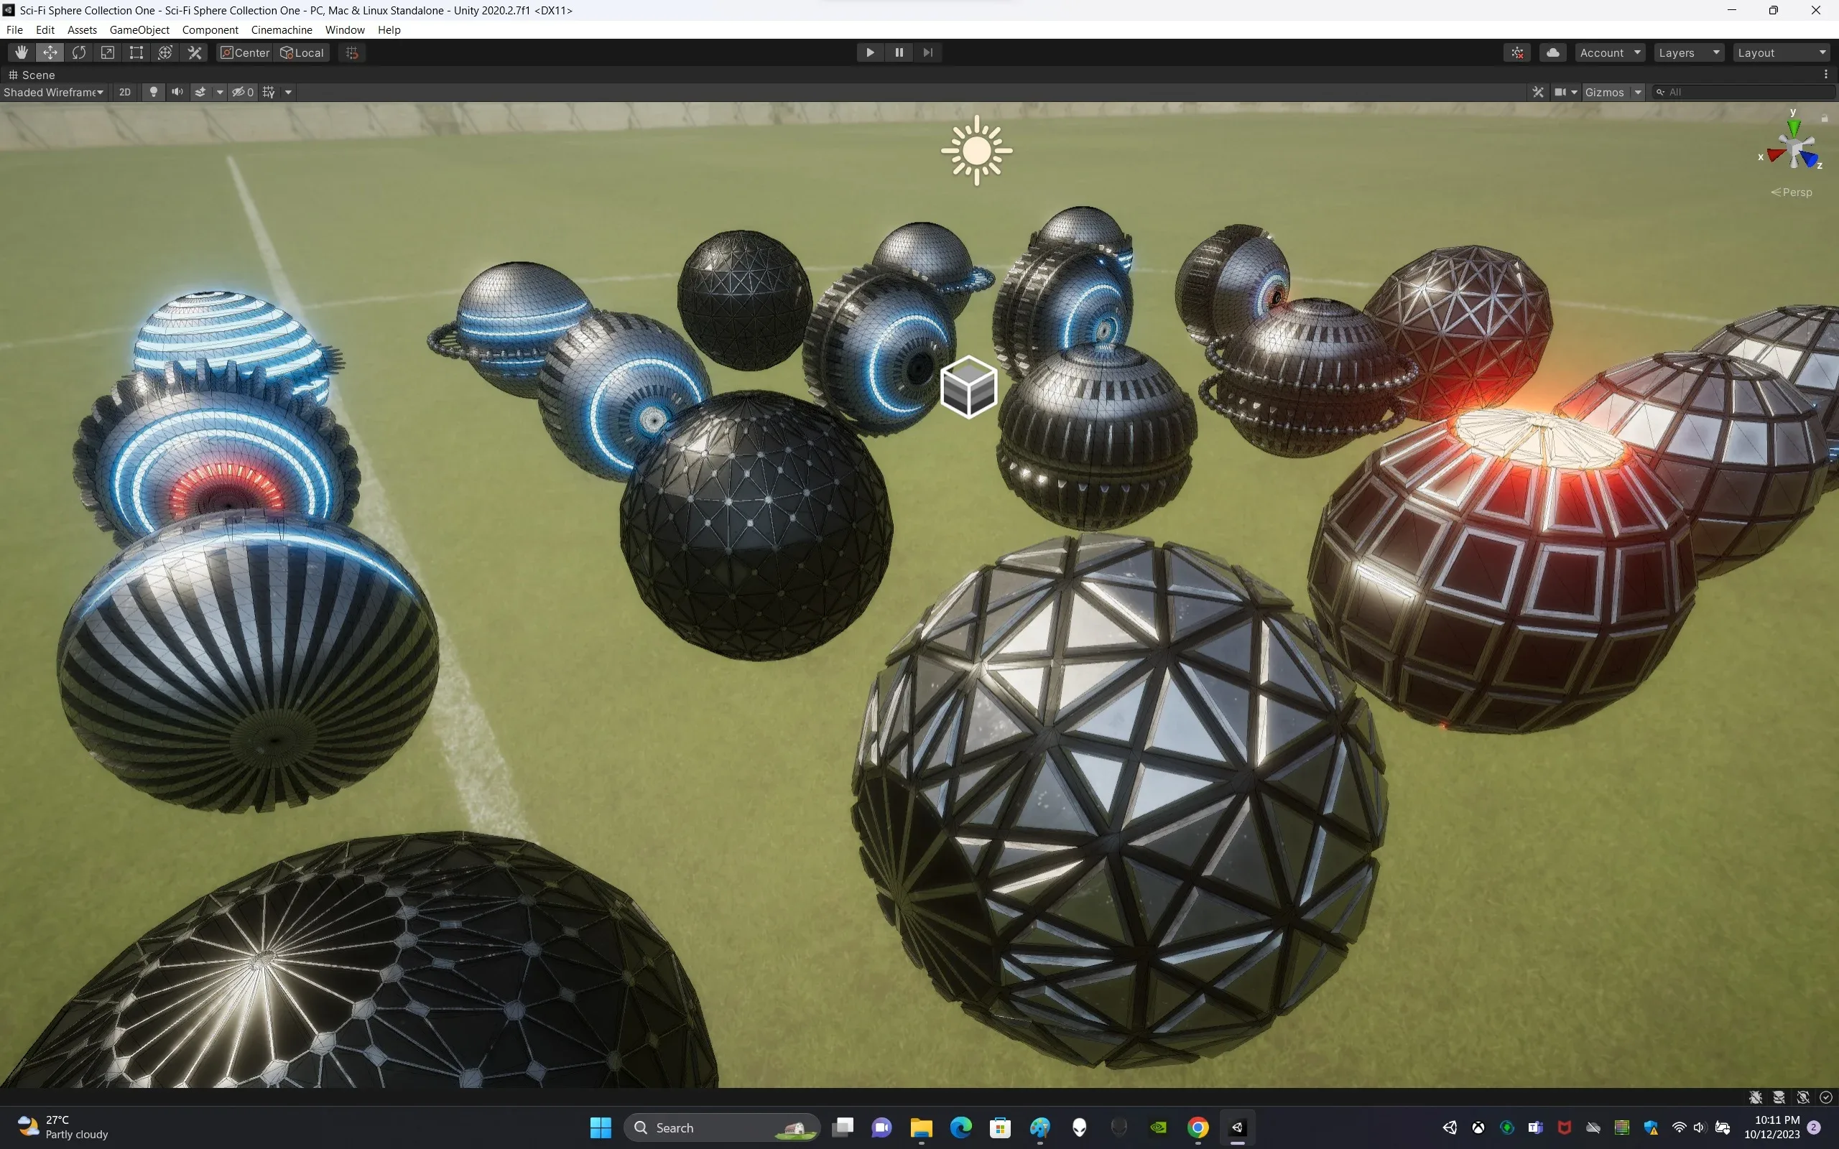Screen dimensions: 1839x1149
Task: Open the Layers dropdown
Action: pos(1687,52)
